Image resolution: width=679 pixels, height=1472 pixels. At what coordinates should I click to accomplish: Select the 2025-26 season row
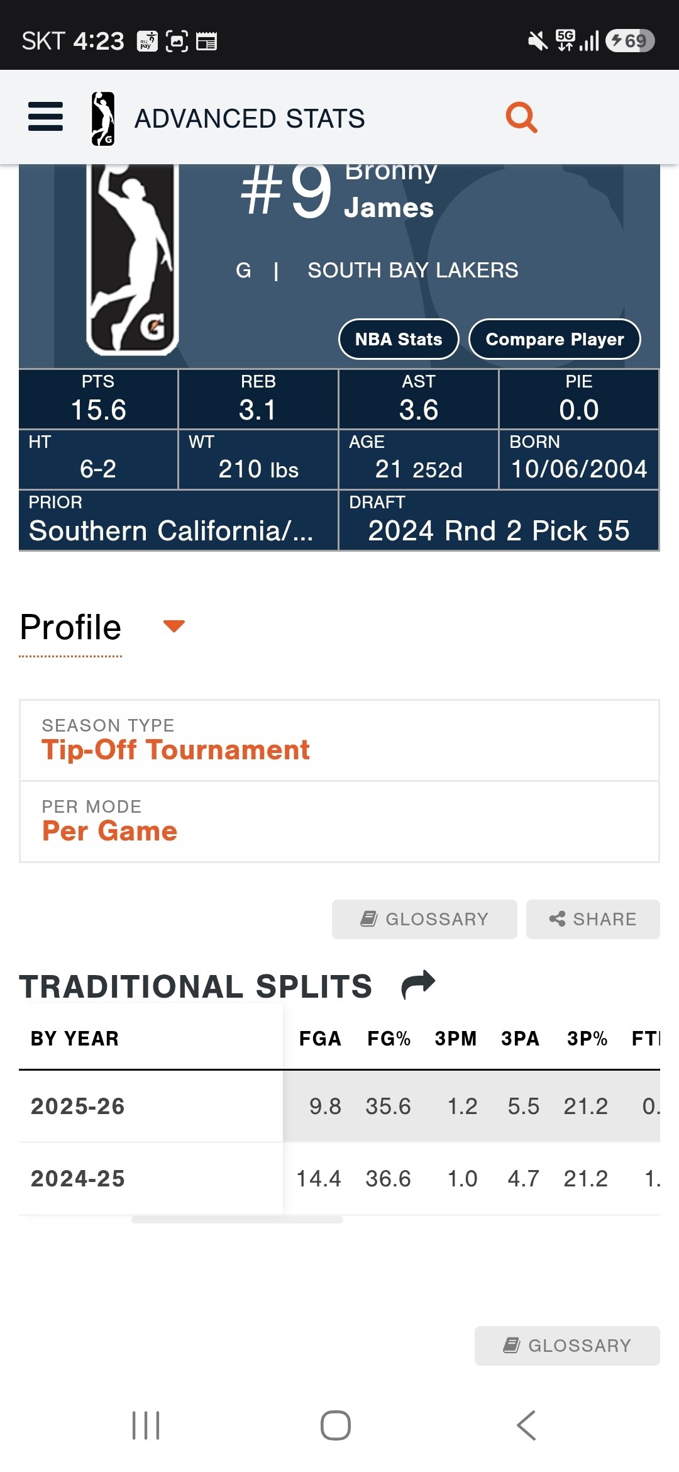339,1106
